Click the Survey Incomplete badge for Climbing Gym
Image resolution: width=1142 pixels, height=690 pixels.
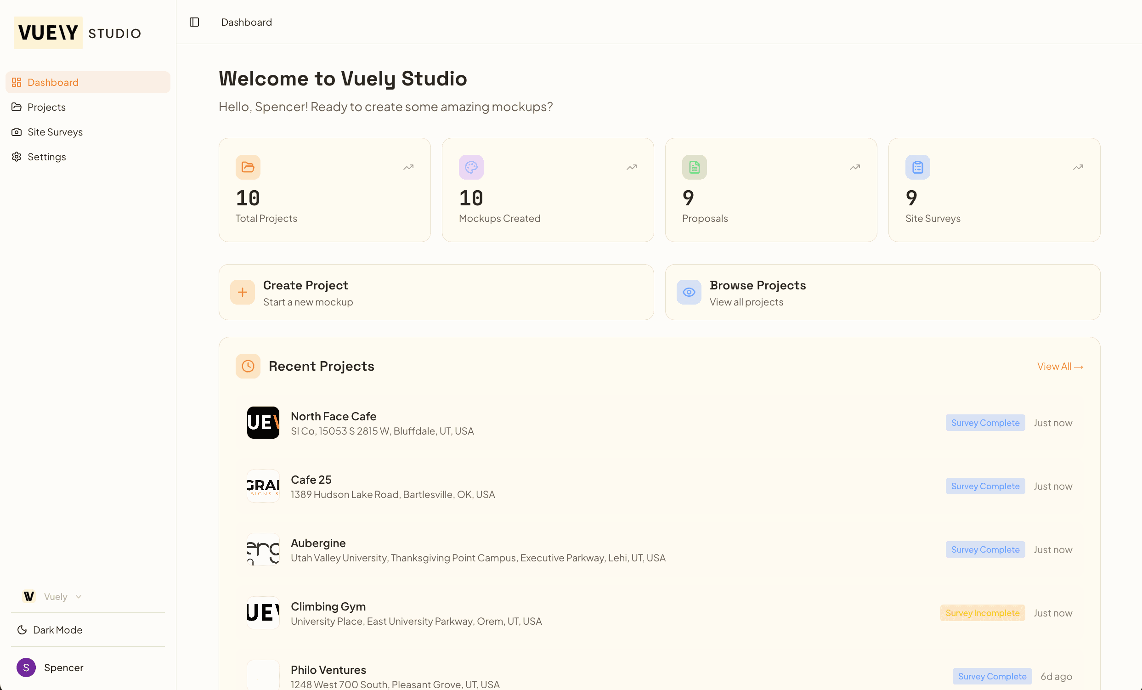click(x=983, y=613)
